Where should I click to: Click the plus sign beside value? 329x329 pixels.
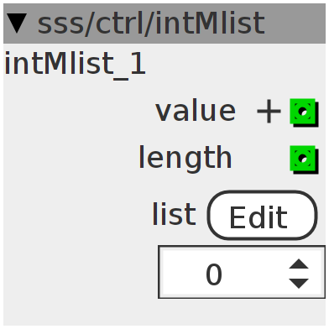pyautogui.click(x=269, y=112)
